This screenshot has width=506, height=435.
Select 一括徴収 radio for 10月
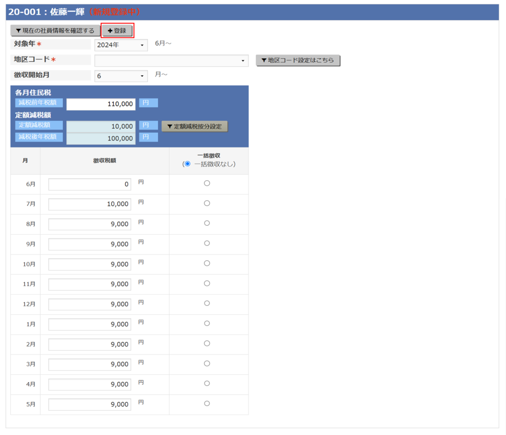click(x=207, y=263)
